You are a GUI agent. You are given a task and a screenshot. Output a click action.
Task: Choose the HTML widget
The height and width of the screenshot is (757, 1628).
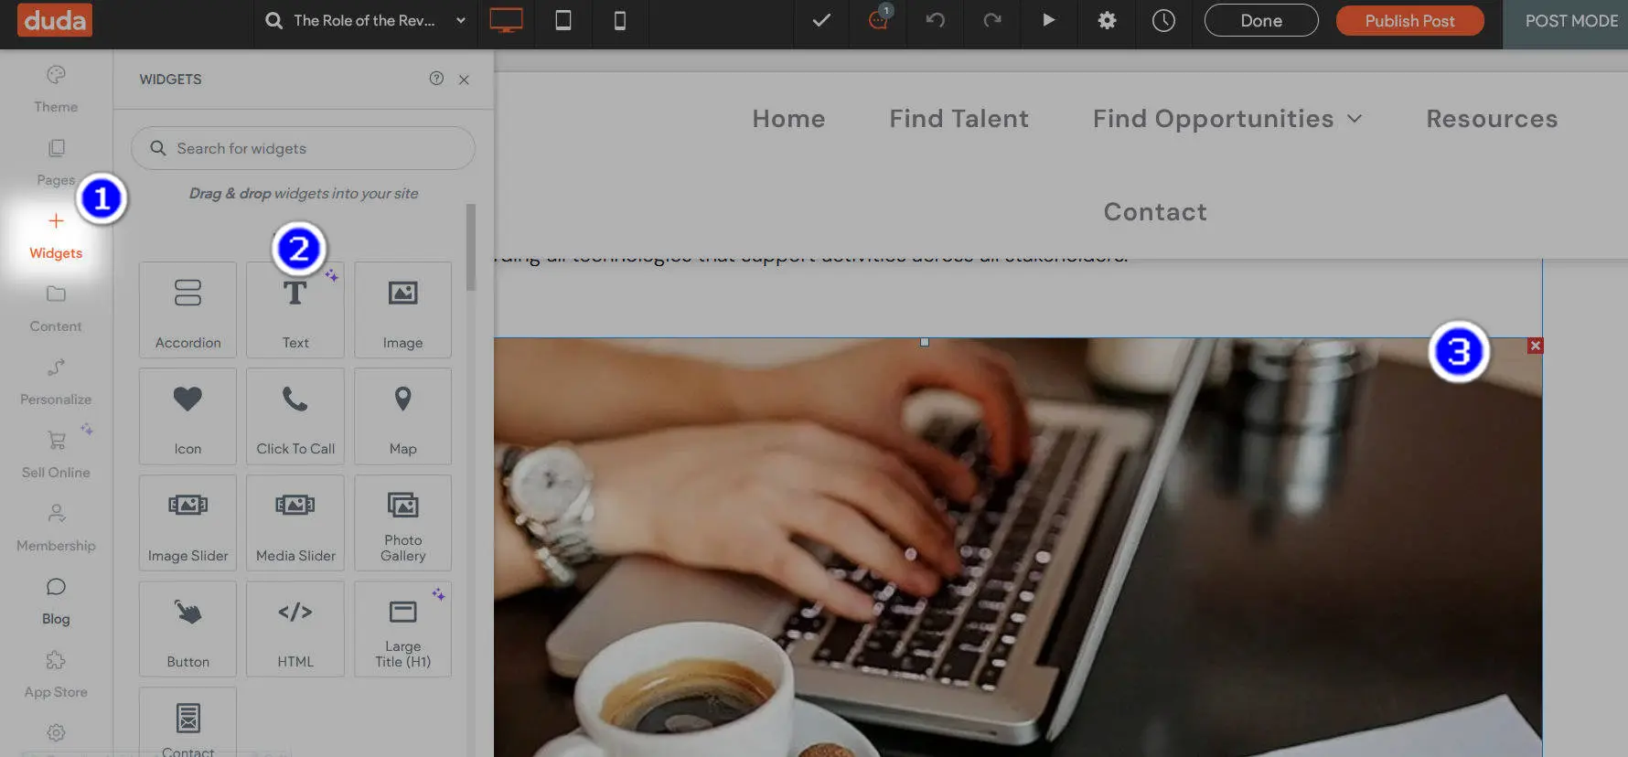(295, 629)
